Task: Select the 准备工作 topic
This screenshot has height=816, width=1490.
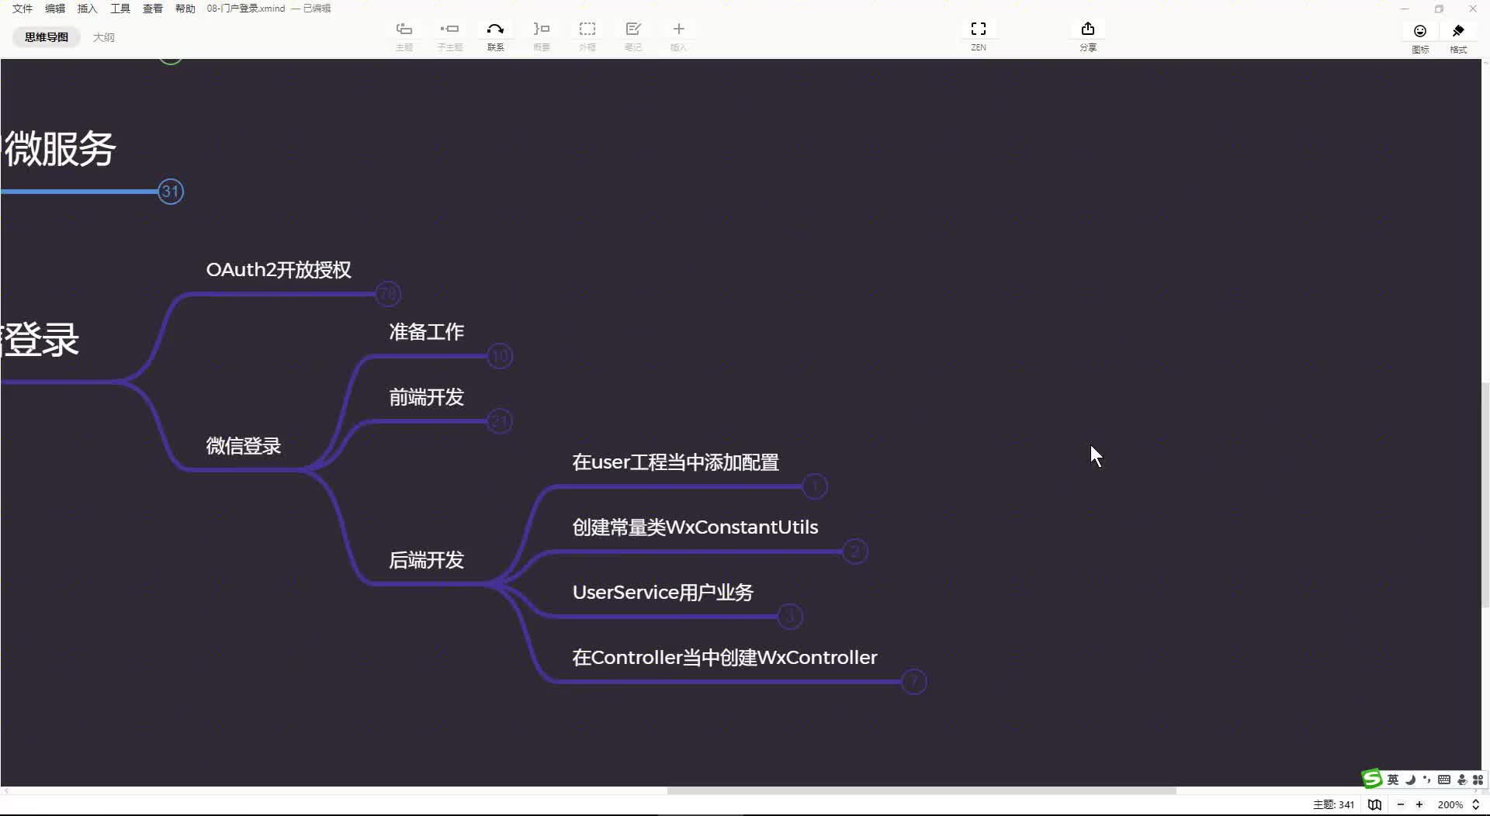Action: point(426,332)
